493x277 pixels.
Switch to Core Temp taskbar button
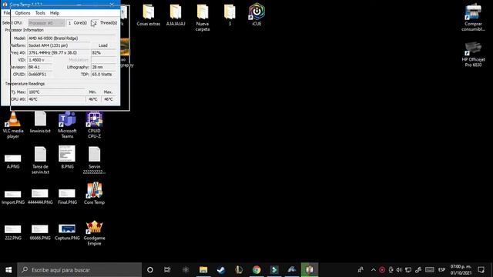click(310, 270)
